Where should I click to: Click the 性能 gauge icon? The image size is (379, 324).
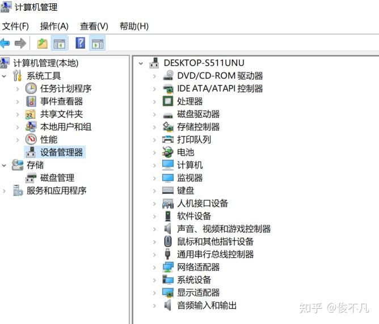(31, 139)
